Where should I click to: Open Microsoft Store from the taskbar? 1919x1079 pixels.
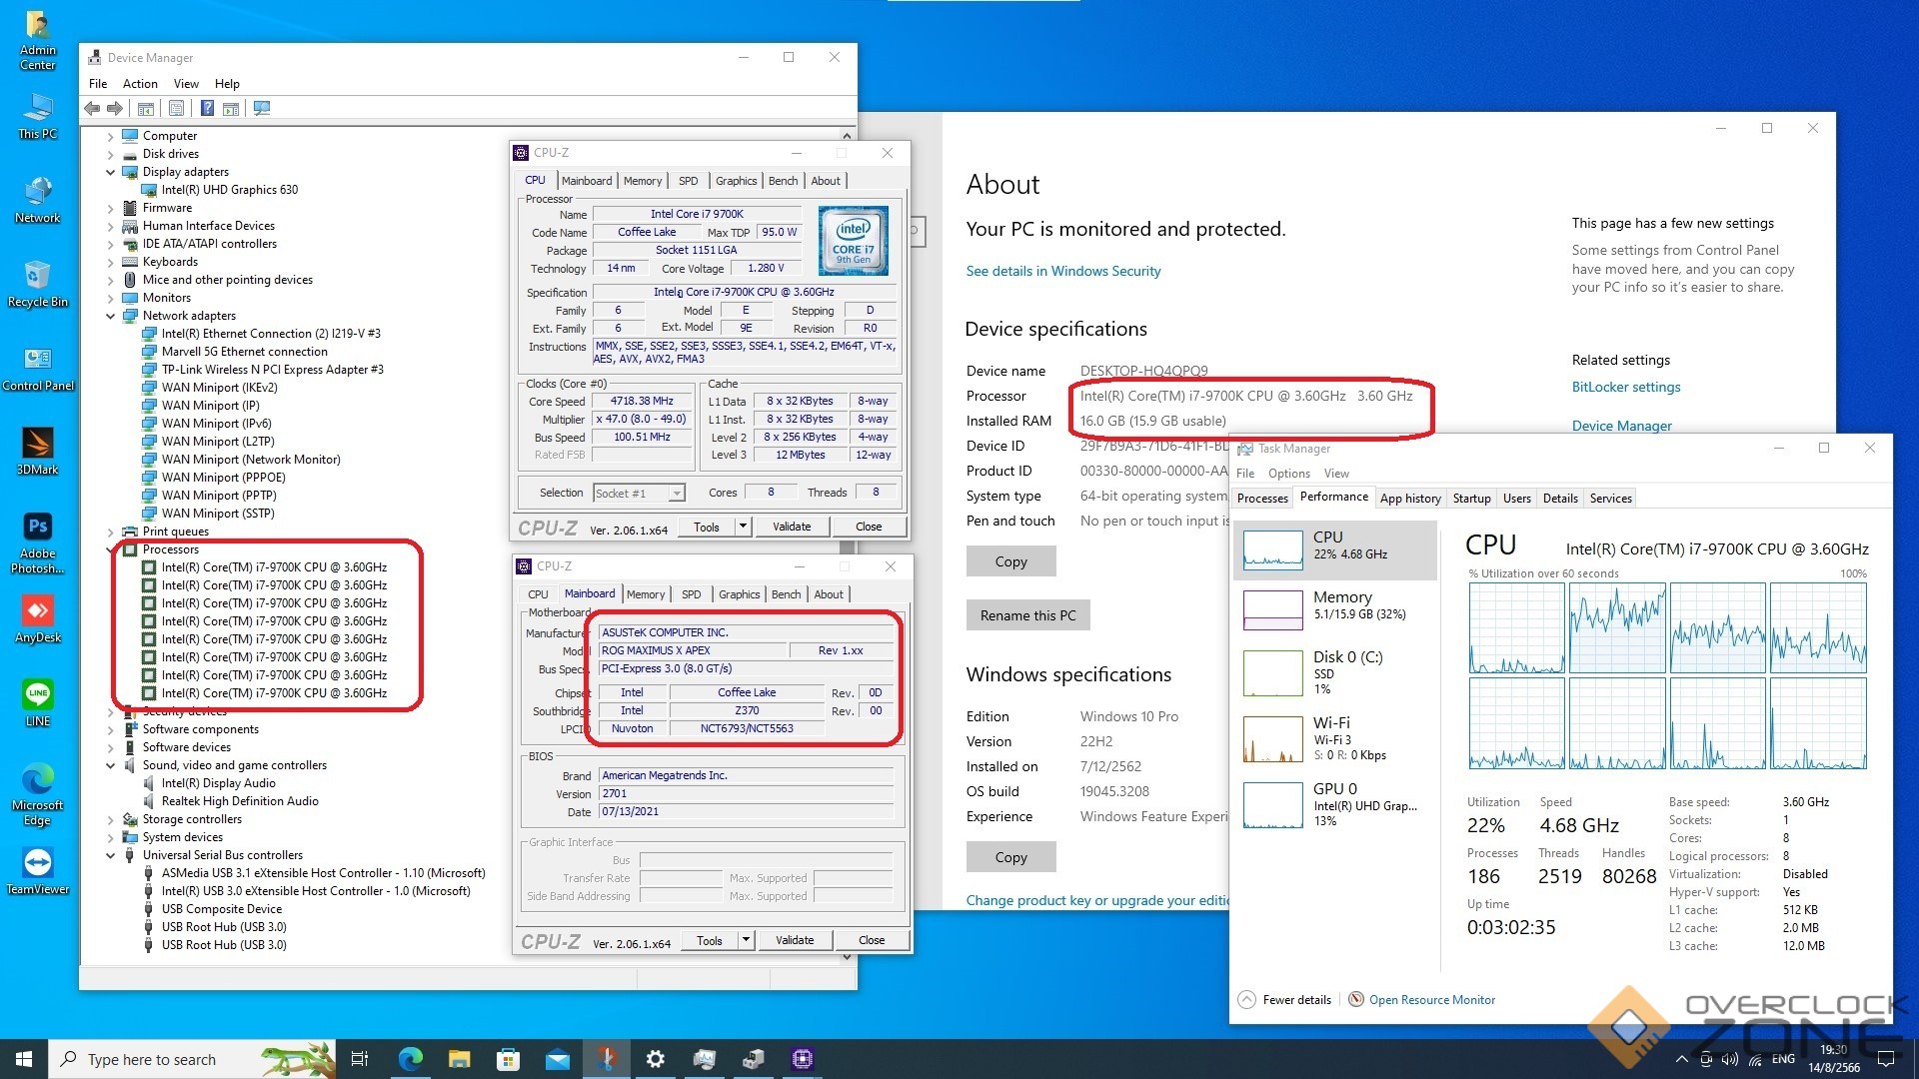click(x=508, y=1059)
